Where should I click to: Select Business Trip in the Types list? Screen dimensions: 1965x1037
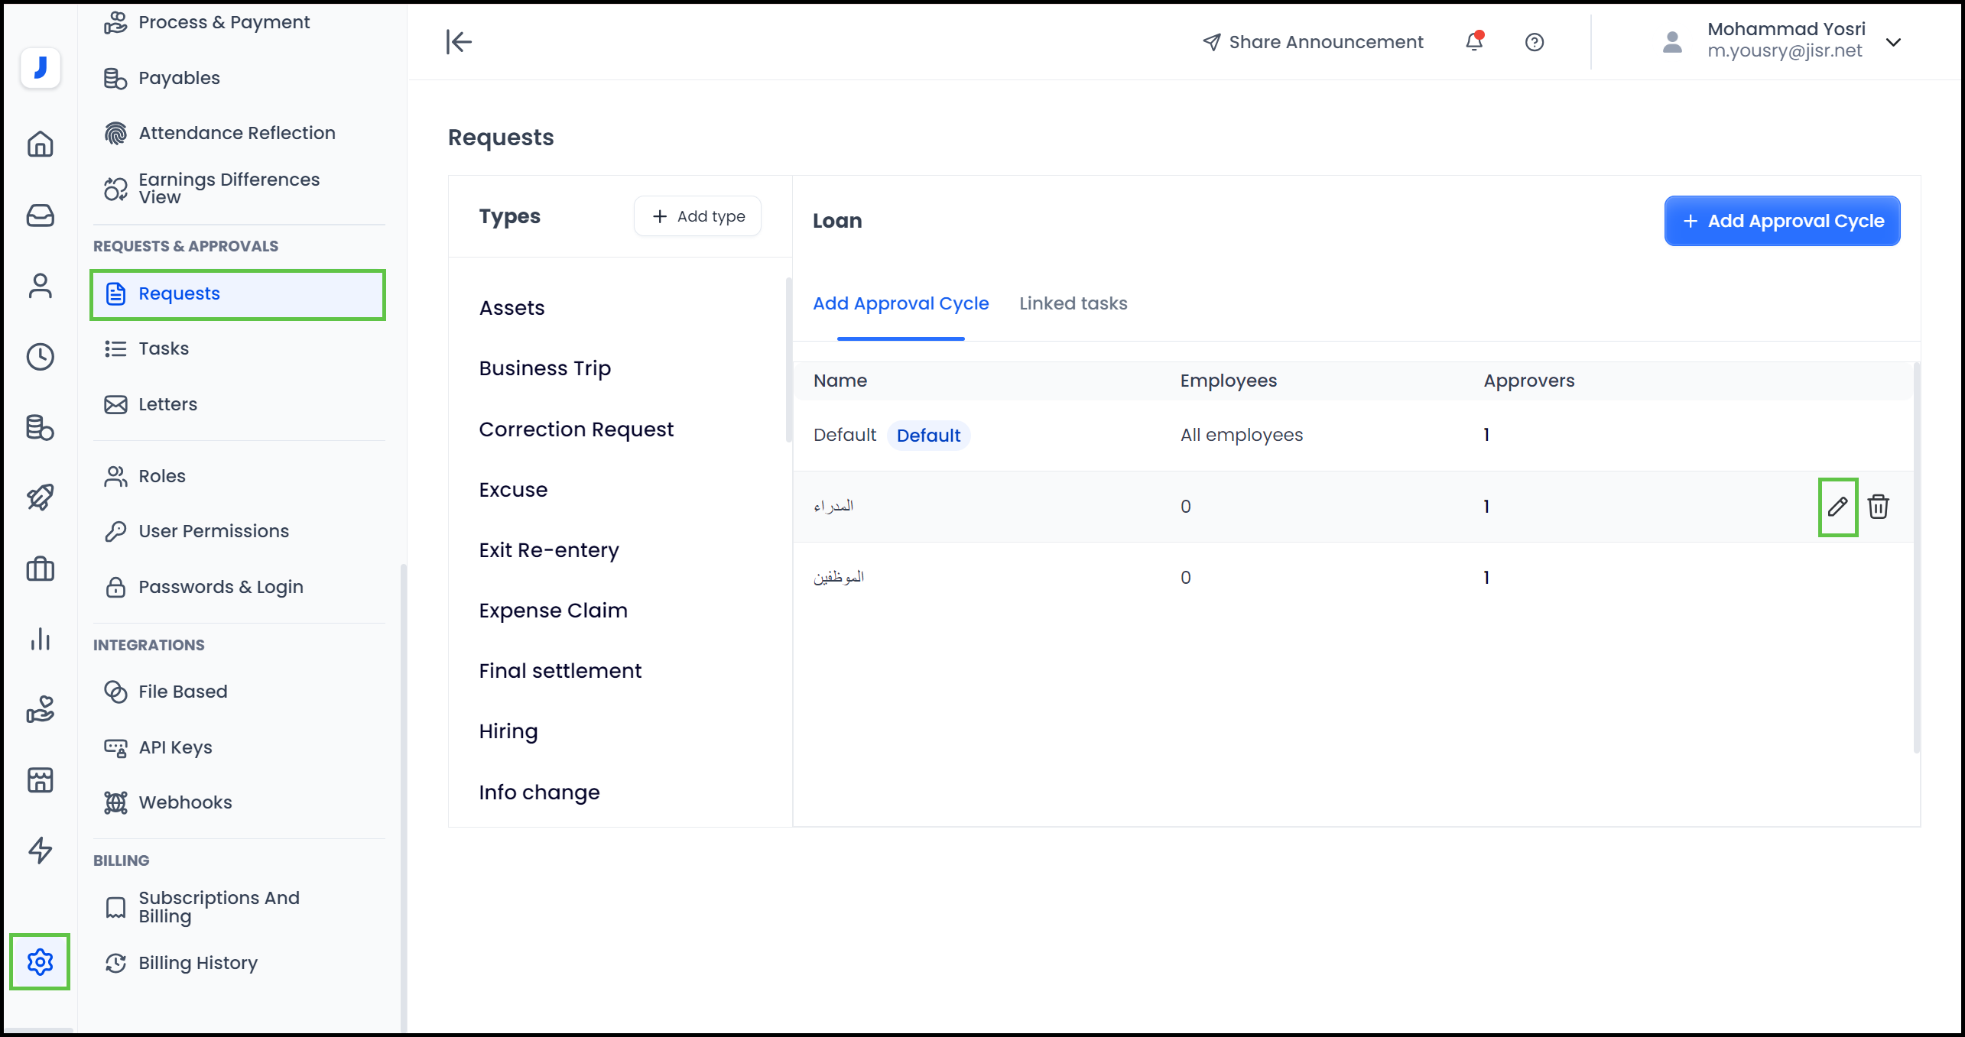544,368
